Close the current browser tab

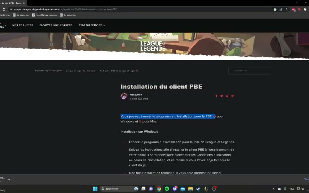[24, 3]
